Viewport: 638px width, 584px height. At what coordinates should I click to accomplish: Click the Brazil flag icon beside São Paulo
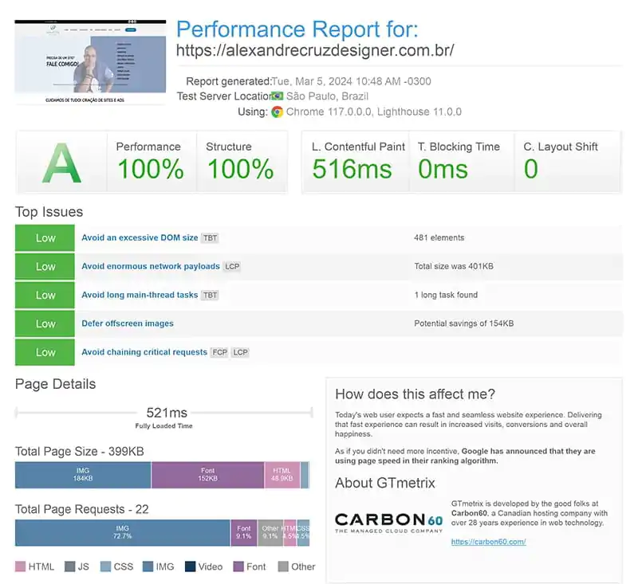coord(278,96)
